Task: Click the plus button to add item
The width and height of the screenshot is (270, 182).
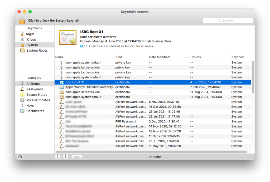Action: (58, 157)
